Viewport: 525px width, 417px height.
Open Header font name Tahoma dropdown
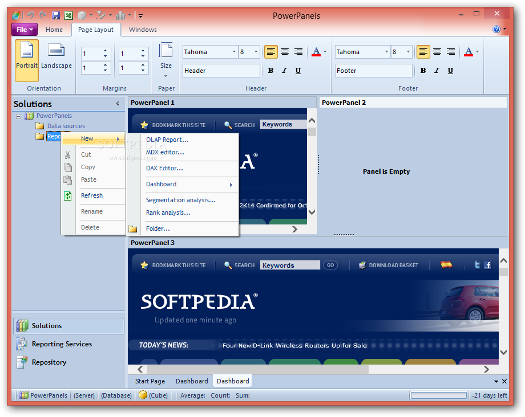click(234, 52)
